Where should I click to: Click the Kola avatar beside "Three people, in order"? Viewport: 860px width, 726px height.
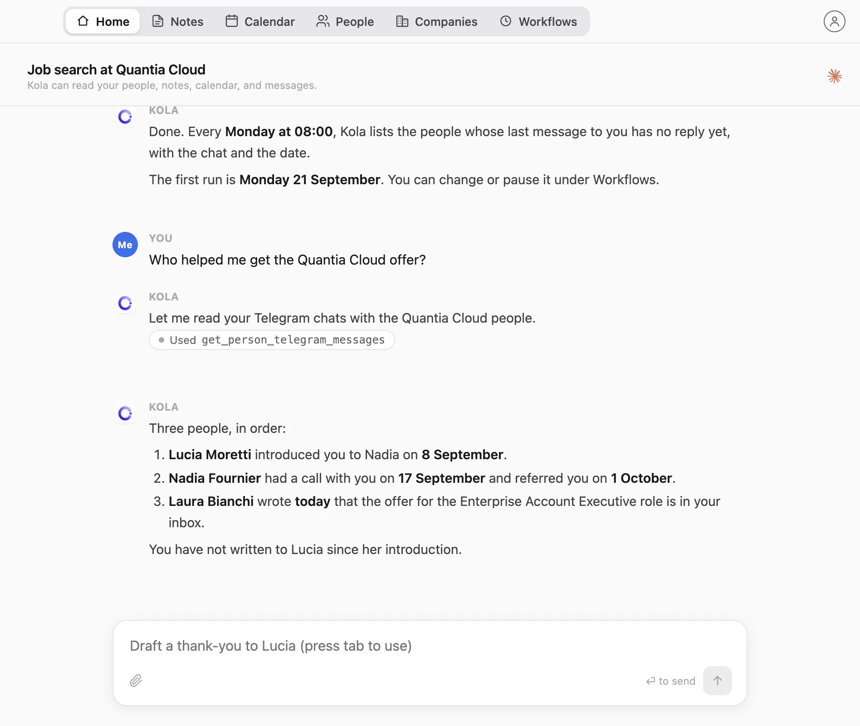point(125,413)
